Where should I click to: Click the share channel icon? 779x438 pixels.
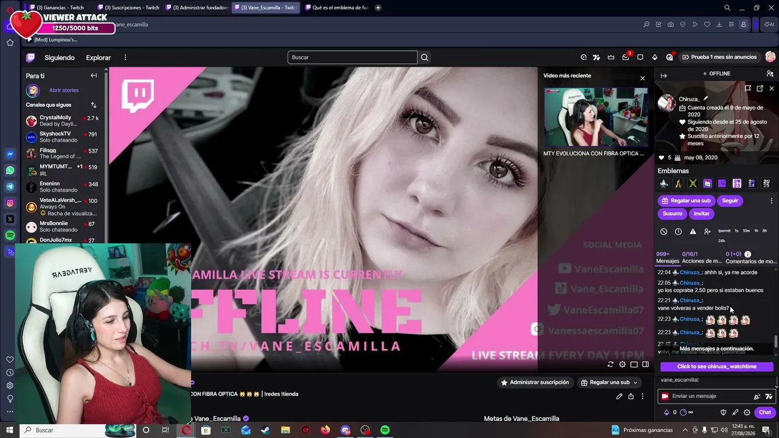point(631,396)
